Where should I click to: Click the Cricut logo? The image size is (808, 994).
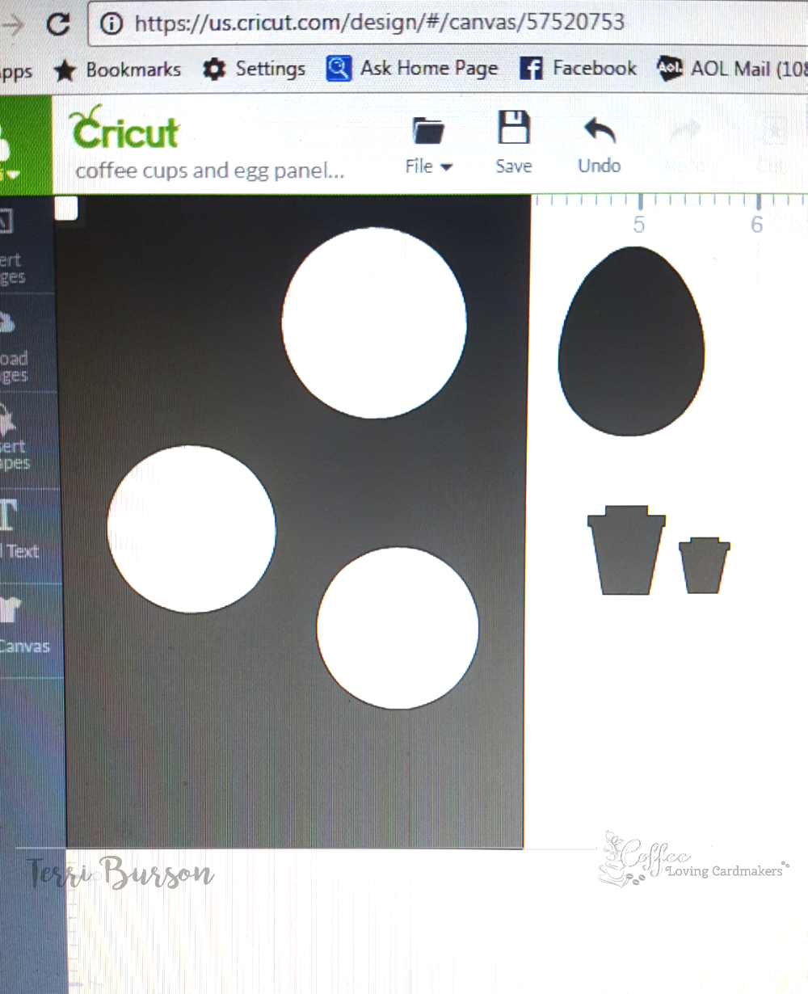pos(125,129)
